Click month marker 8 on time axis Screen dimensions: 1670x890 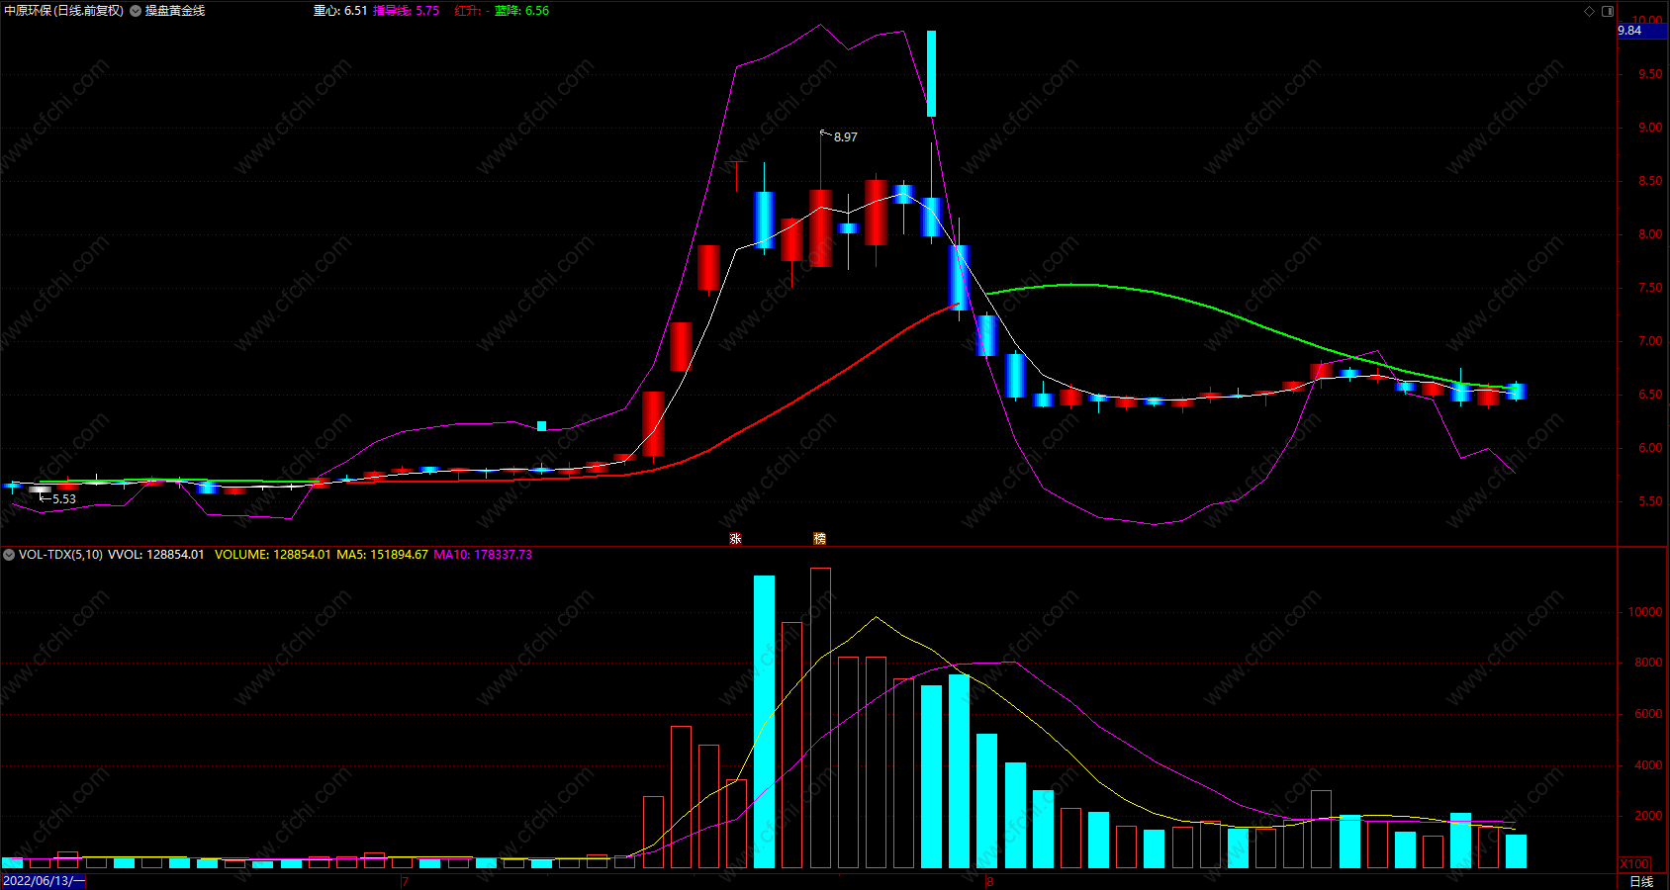[x=989, y=881]
